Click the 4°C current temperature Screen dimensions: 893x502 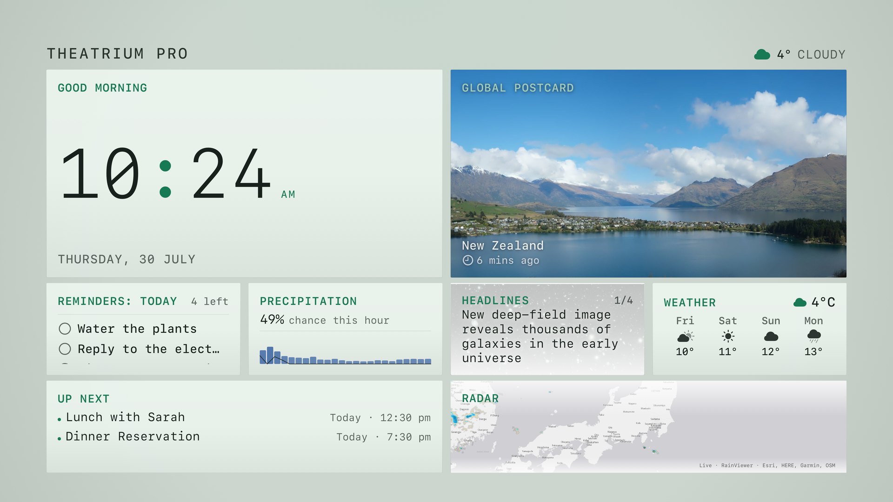(x=823, y=302)
